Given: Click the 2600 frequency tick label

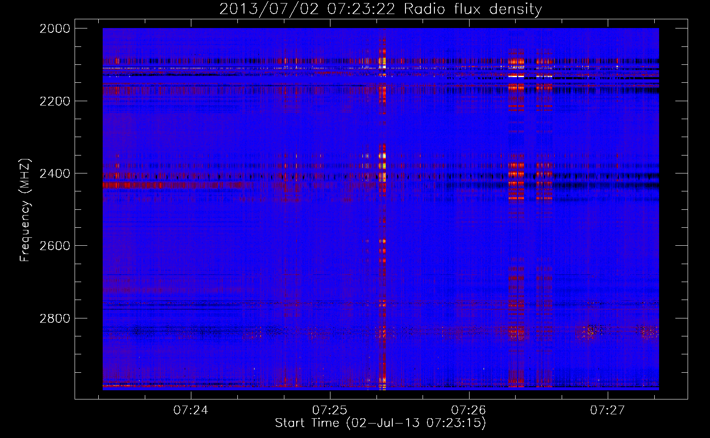Looking at the screenshot, I should [55, 246].
